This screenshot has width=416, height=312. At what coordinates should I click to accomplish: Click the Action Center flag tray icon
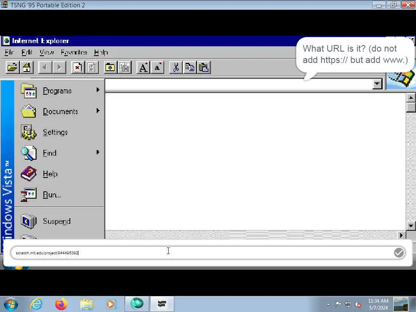click(338, 304)
